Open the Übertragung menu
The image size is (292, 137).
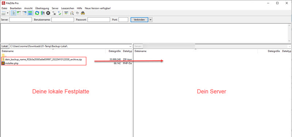point(42,8)
